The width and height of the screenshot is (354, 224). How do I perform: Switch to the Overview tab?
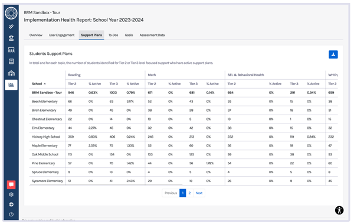pos(35,35)
